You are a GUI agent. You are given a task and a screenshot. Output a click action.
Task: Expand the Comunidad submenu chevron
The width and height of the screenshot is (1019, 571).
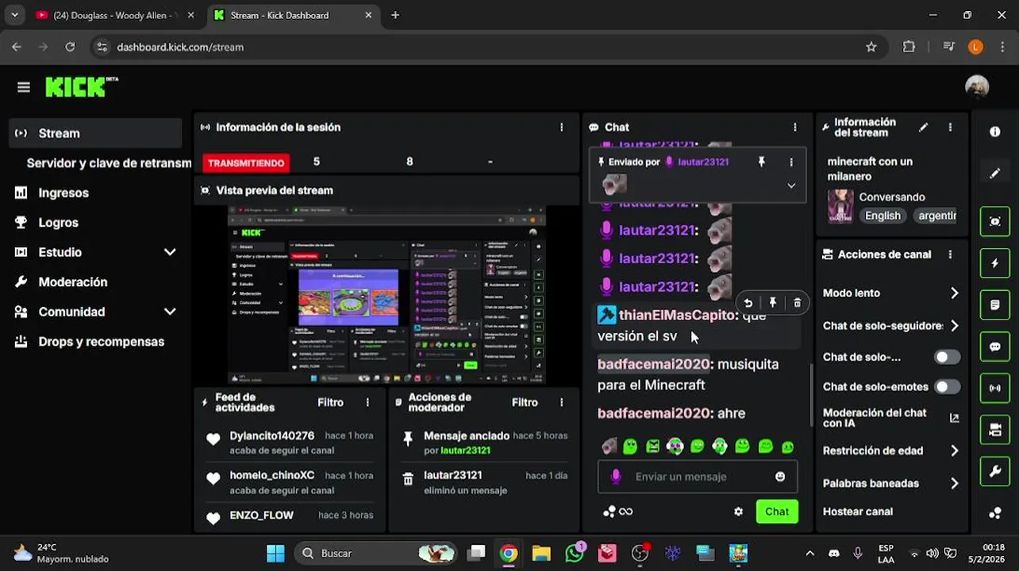[x=170, y=312]
